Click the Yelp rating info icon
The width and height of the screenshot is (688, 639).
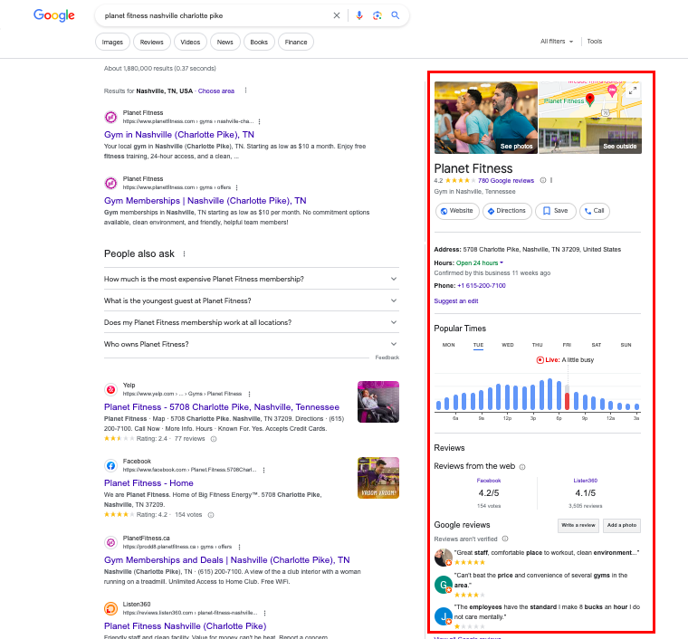click(214, 439)
